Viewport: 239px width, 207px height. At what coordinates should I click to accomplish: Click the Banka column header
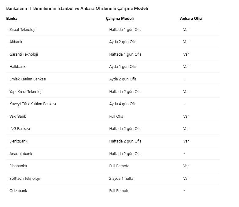[x=12, y=18]
